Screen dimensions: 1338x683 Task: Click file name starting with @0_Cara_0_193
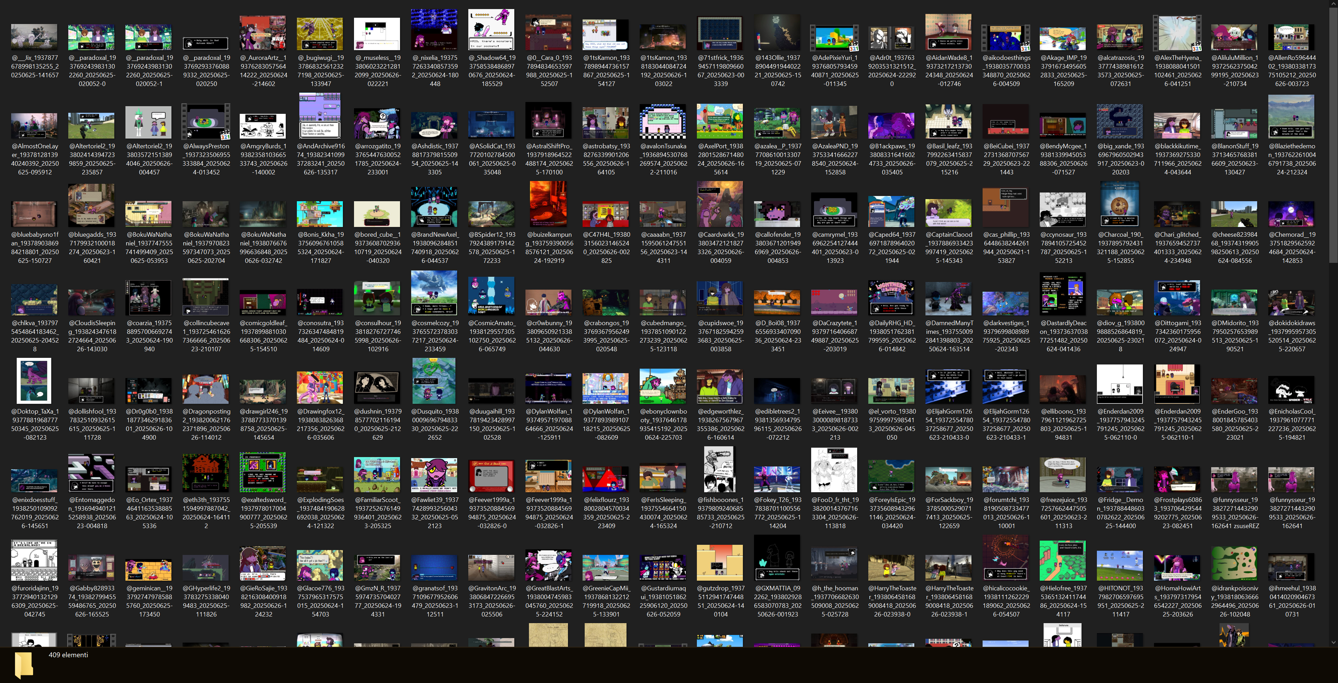point(549,71)
